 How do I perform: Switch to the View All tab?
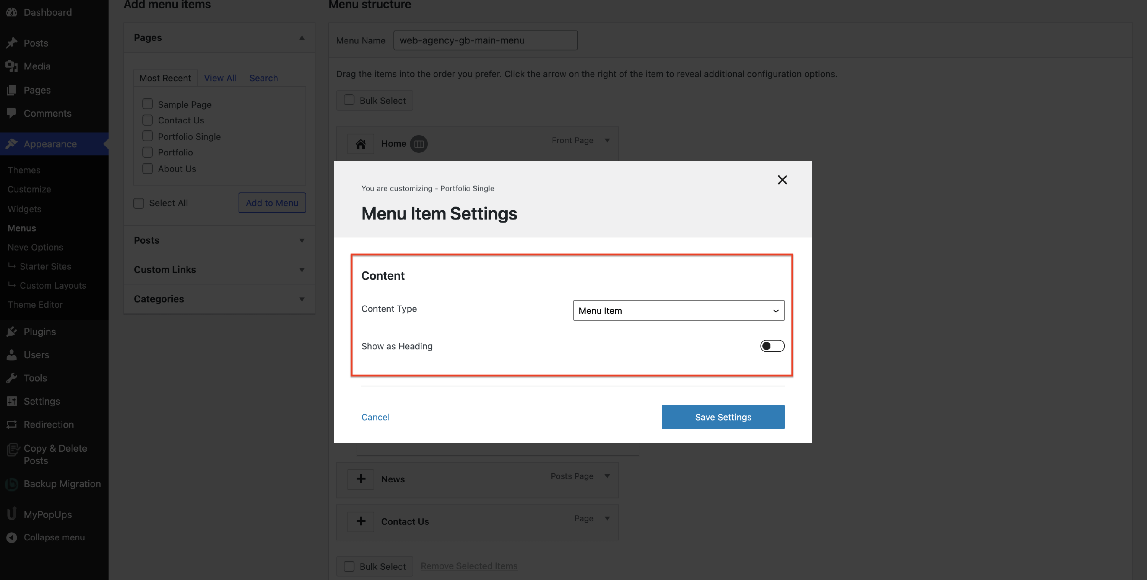point(220,78)
